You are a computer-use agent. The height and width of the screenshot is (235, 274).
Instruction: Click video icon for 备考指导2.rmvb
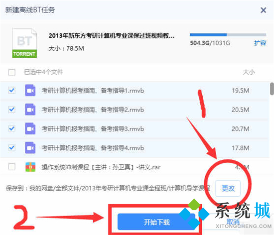(x=30, y=110)
